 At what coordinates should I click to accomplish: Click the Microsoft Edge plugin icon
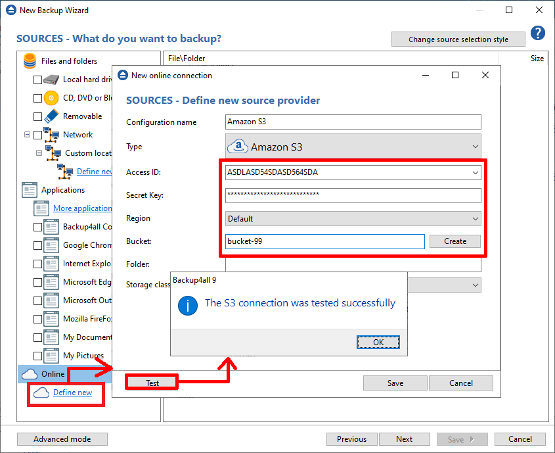tap(51, 282)
